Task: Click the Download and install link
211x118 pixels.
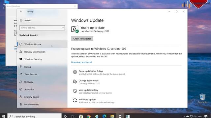Action: pyautogui.click(x=81, y=62)
